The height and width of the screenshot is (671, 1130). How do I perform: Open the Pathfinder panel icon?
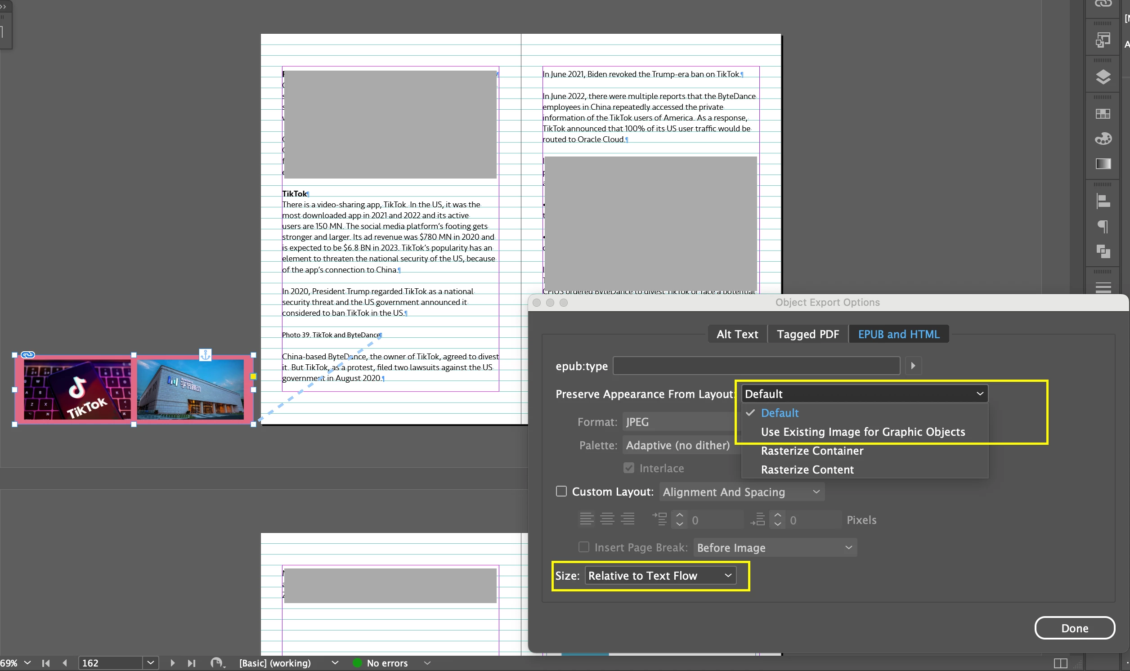tap(1103, 251)
